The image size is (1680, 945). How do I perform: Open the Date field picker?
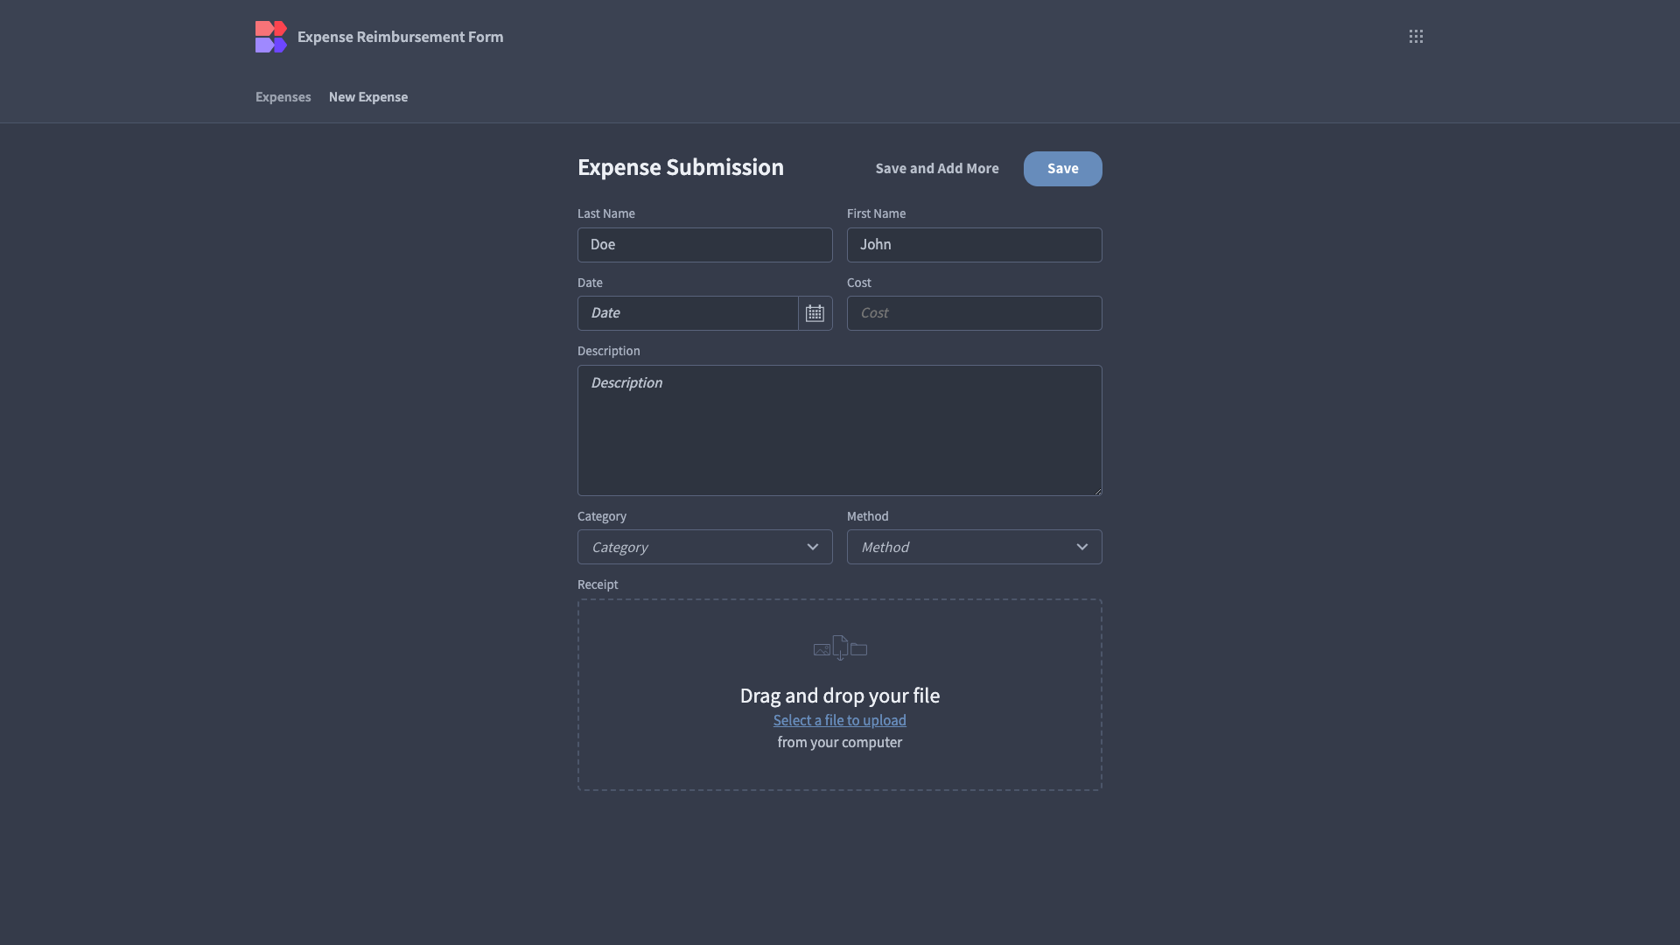coord(688,312)
